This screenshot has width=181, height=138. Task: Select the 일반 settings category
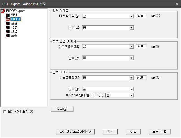(14, 15)
